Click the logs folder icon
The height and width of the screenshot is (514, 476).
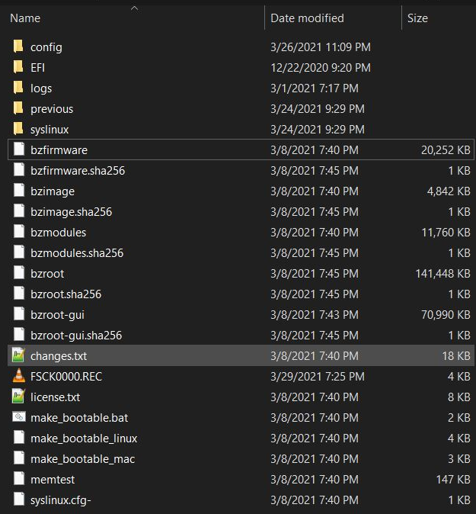pos(18,88)
